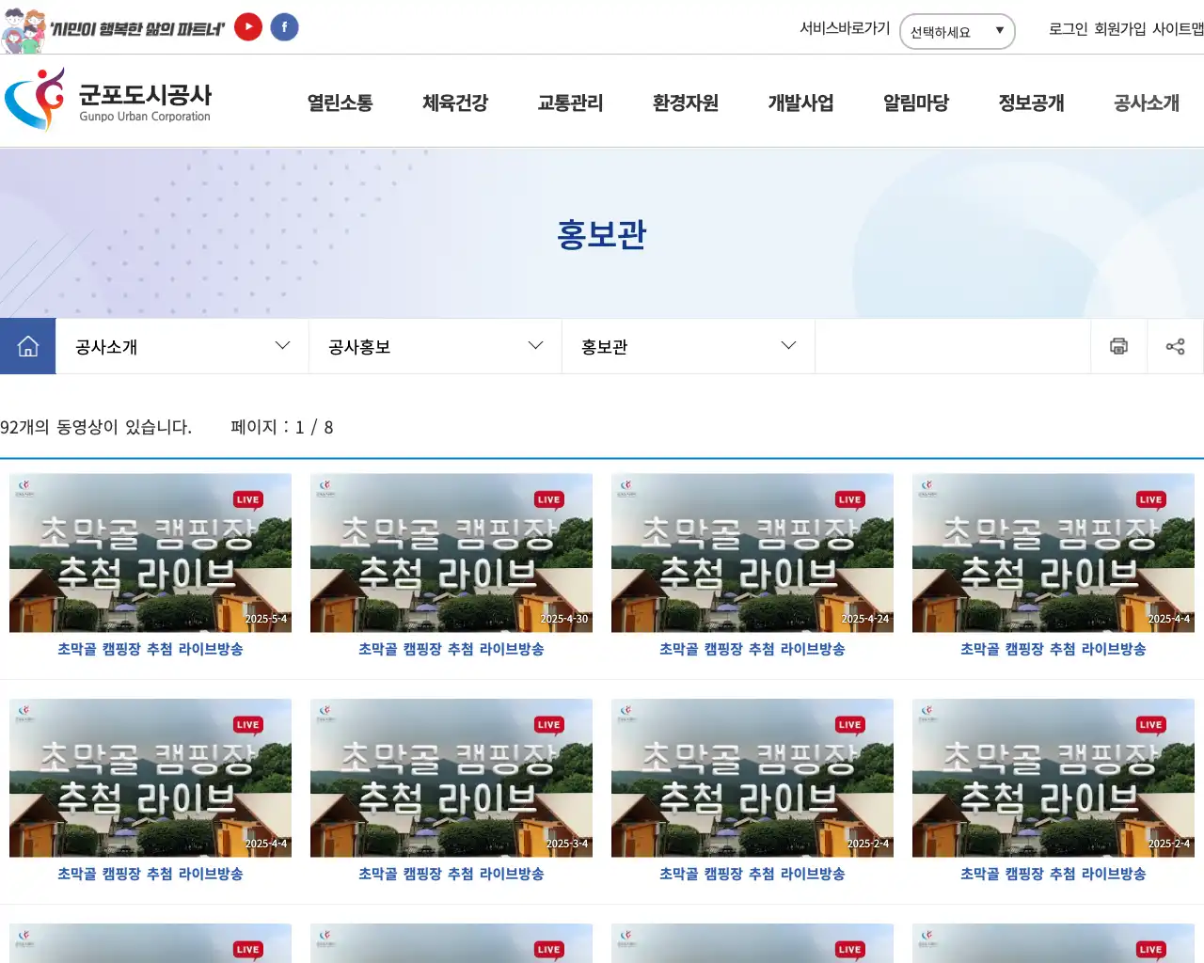Open the video thumbnail dated 2025-3-4

(451, 778)
